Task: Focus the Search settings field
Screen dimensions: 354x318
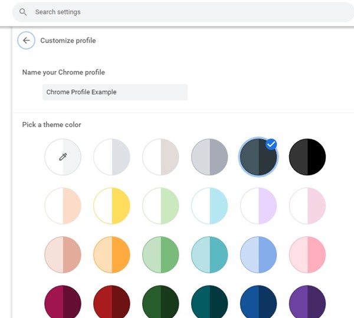Action: 183,12
